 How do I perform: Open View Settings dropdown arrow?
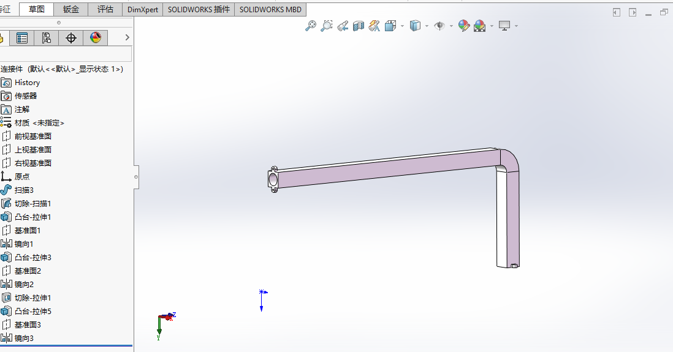[x=516, y=26]
